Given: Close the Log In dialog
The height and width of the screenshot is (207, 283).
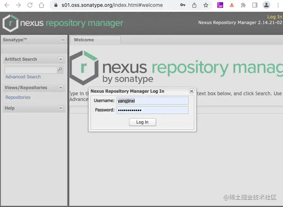Looking at the screenshot, I should coord(191,91).
